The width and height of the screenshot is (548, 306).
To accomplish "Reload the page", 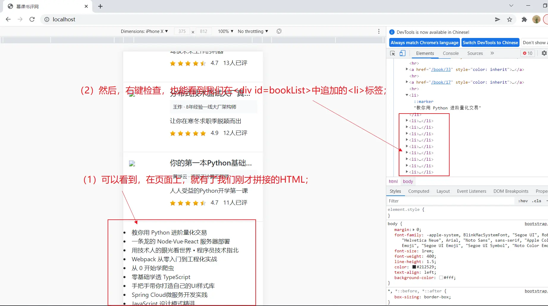I will 32,20.
